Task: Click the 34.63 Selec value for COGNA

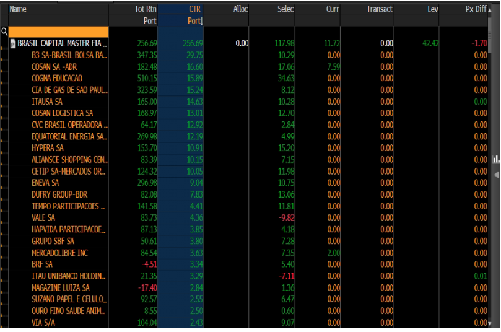Action: point(286,78)
